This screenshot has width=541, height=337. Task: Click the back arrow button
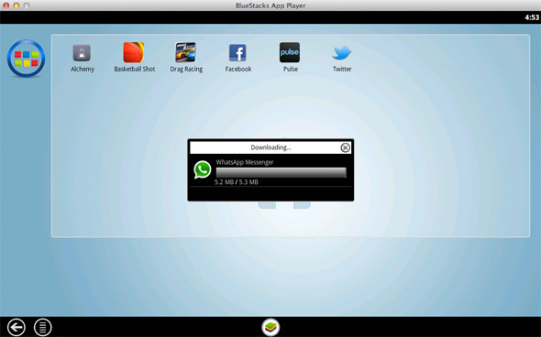pos(17,327)
